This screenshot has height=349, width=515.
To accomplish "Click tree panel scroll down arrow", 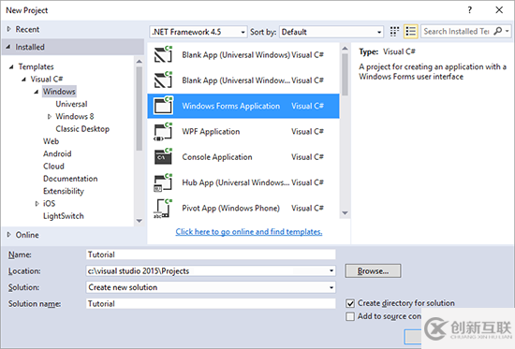I will (140, 221).
